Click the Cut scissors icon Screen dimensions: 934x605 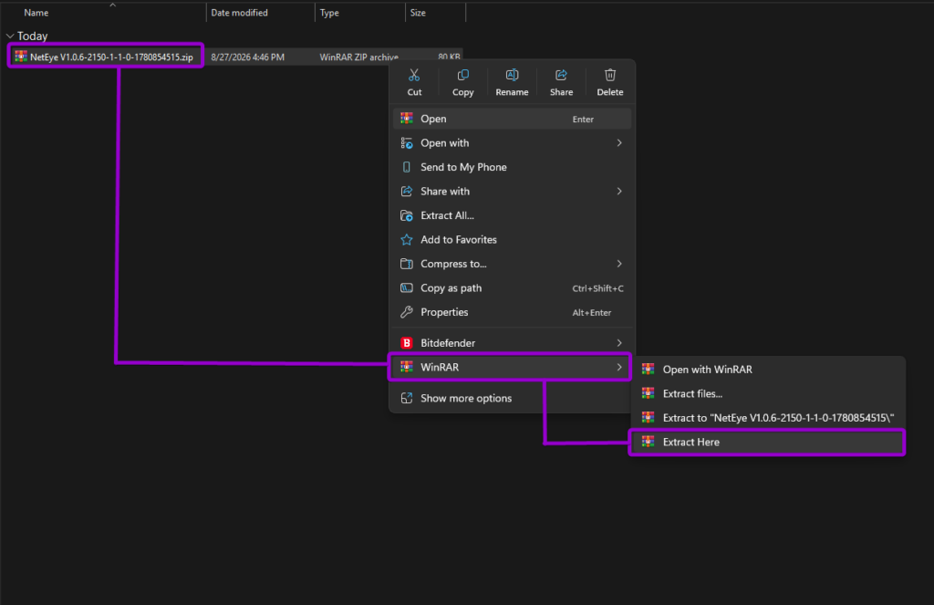click(414, 75)
